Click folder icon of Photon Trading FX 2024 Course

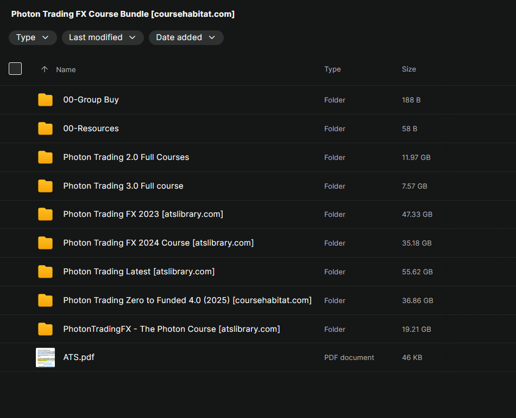pos(46,243)
